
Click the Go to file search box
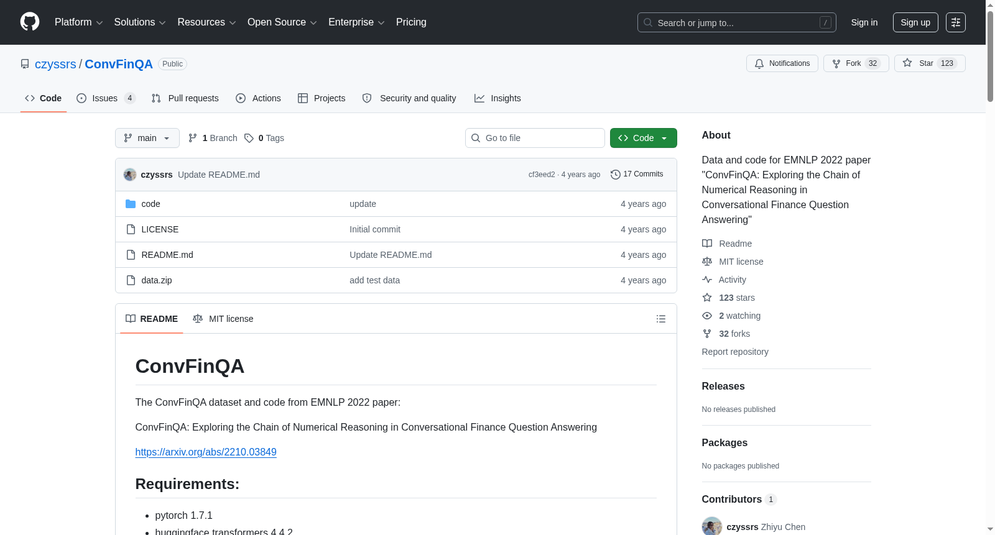pyautogui.click(x=535, y=138)
